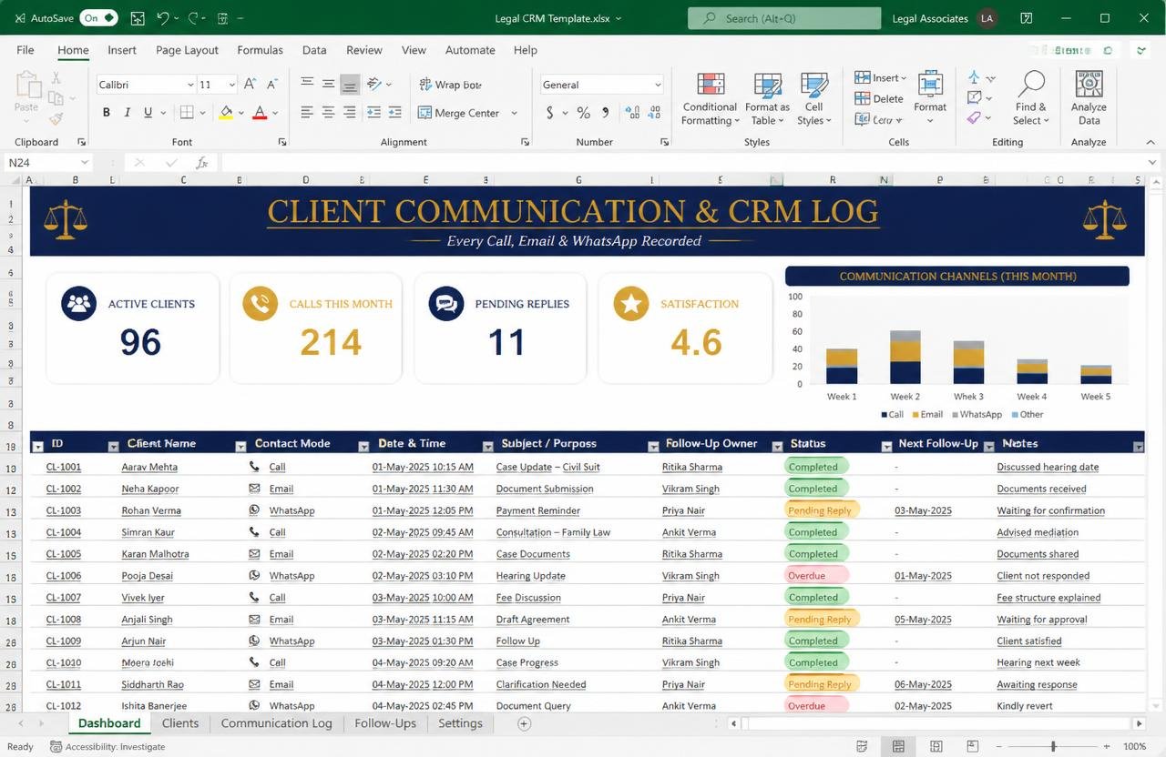The width and height of the screenshot is (1166, 757).
Task: Collapse the ribbon with the chevron
Action: 1151,142
